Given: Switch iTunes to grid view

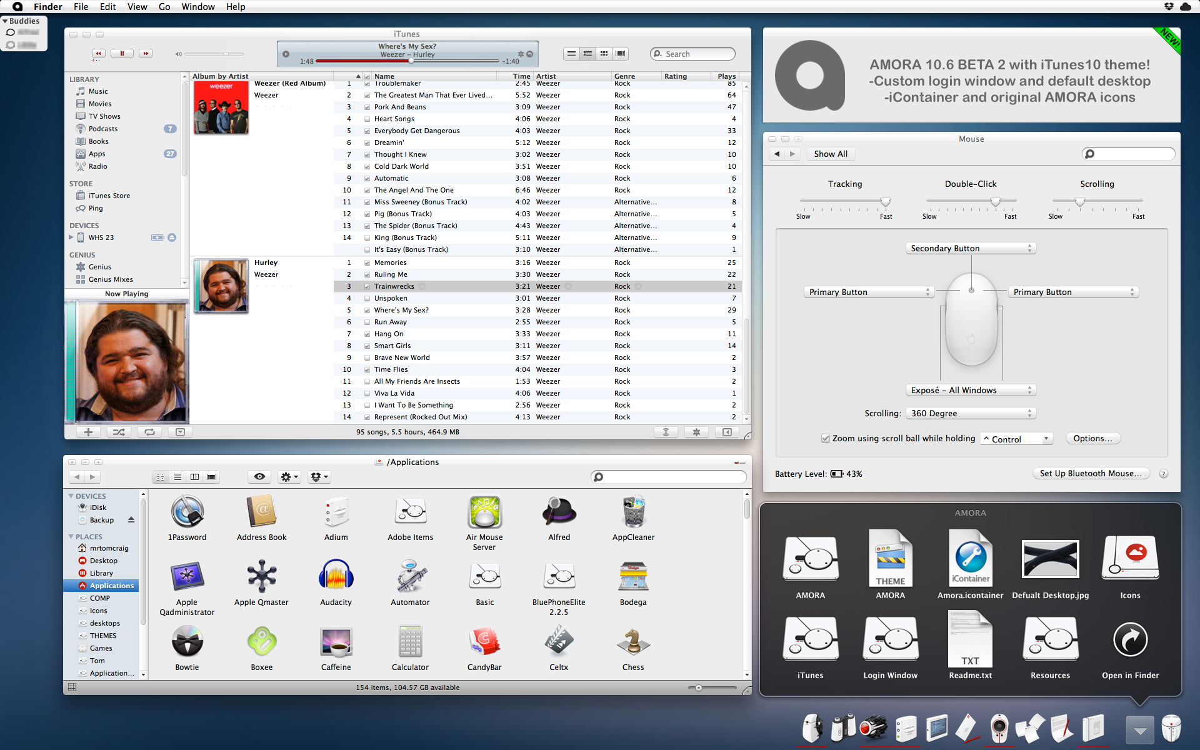Looking at the screenshot, I should click(x=604, y=54).
